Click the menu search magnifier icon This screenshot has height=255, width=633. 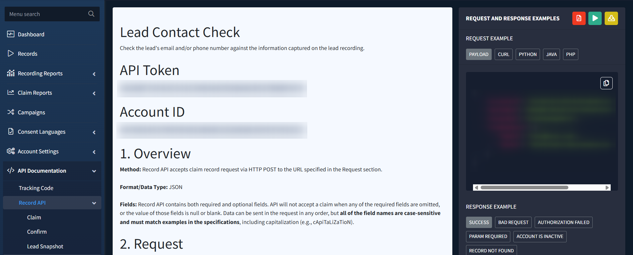(x=91, y=14)
